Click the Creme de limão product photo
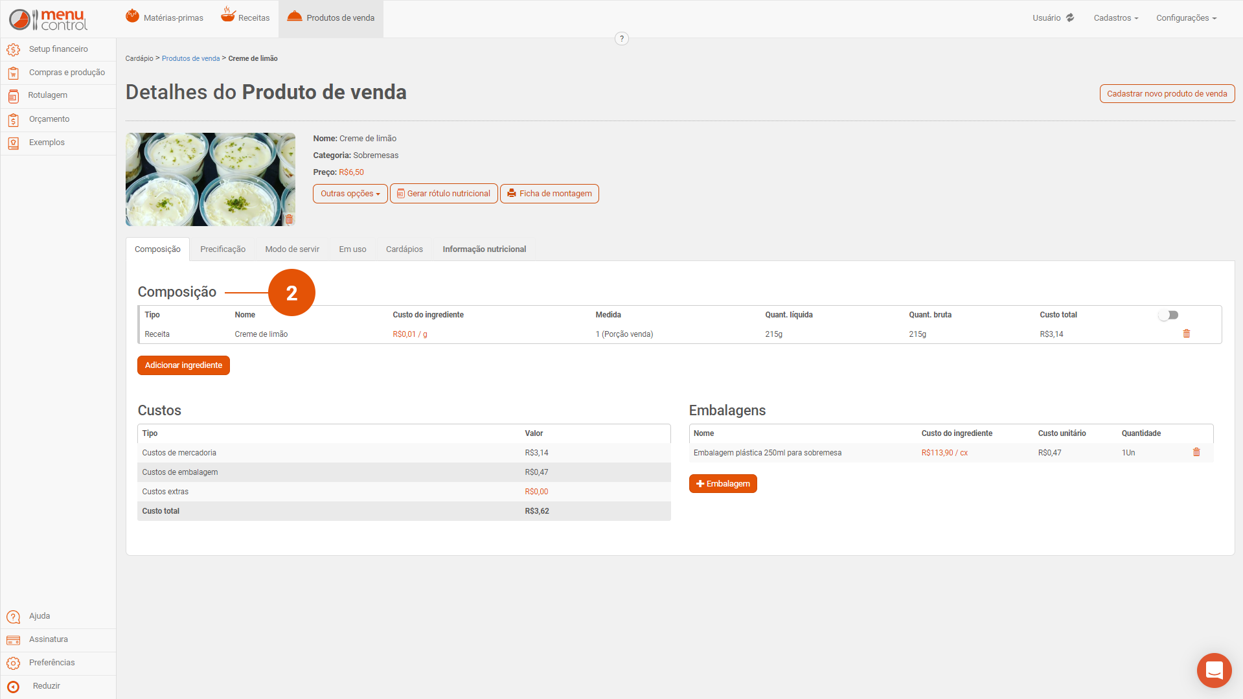1243x699 pixels. (211, 179)
